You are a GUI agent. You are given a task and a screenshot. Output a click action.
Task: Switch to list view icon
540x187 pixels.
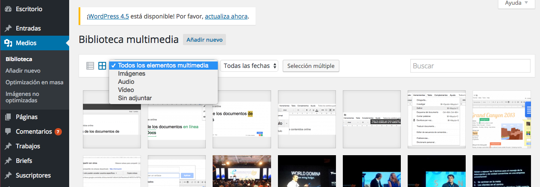tap(90, 66)
